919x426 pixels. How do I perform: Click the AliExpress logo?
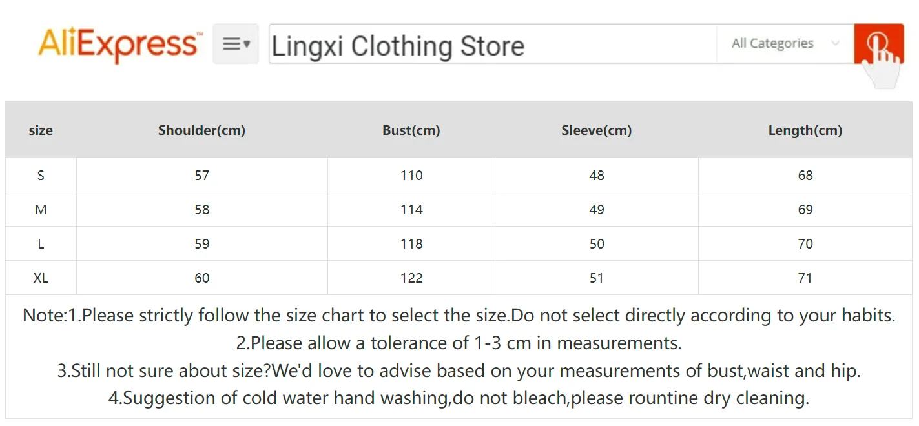pos(120,44)
